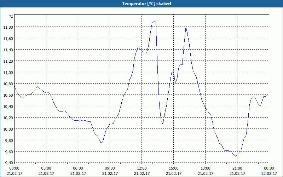Select the 10,20 y-axis label
The height and width of the screenshot is (177, 283).
[8, 118]
